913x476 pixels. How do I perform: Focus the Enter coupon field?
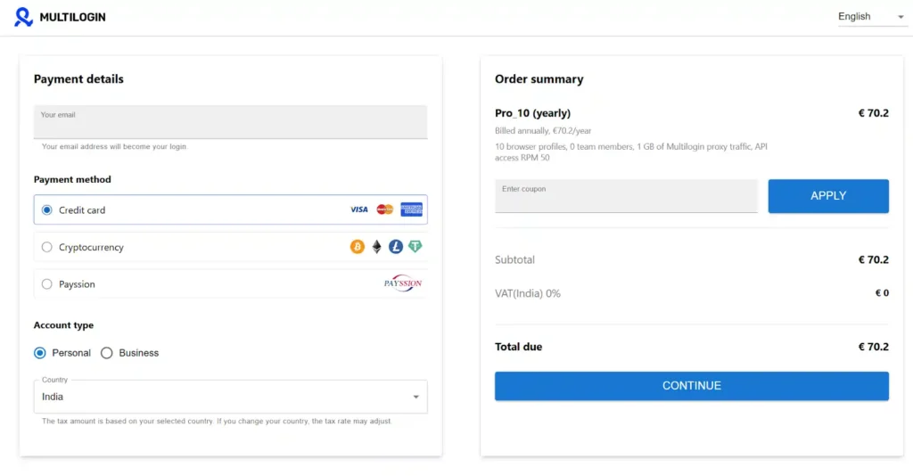[626, 196]
